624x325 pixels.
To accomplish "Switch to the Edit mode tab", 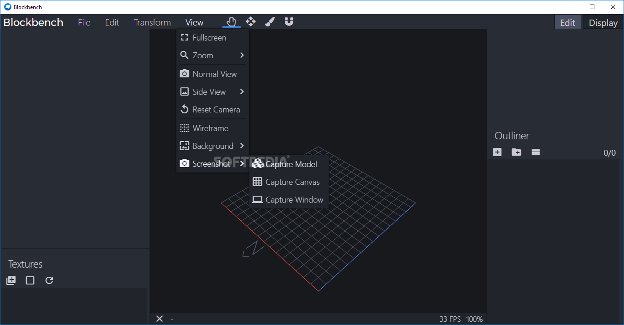I will pyautogui.click(x=567, y=22).
